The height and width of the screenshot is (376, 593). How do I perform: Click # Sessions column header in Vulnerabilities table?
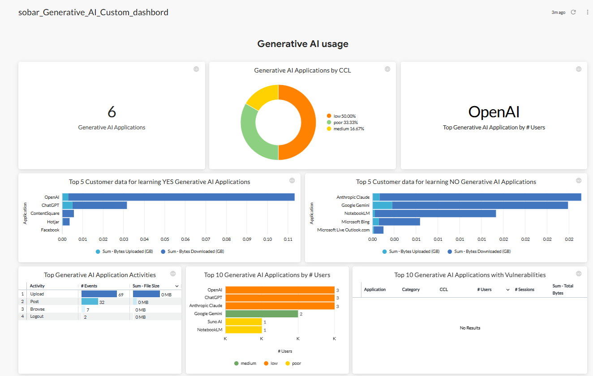click(524, 290)
